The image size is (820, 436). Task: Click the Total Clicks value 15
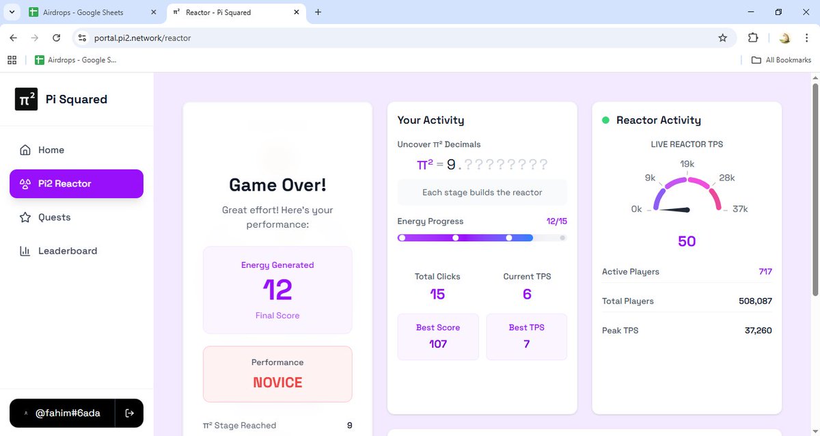(x=437, y=294)
